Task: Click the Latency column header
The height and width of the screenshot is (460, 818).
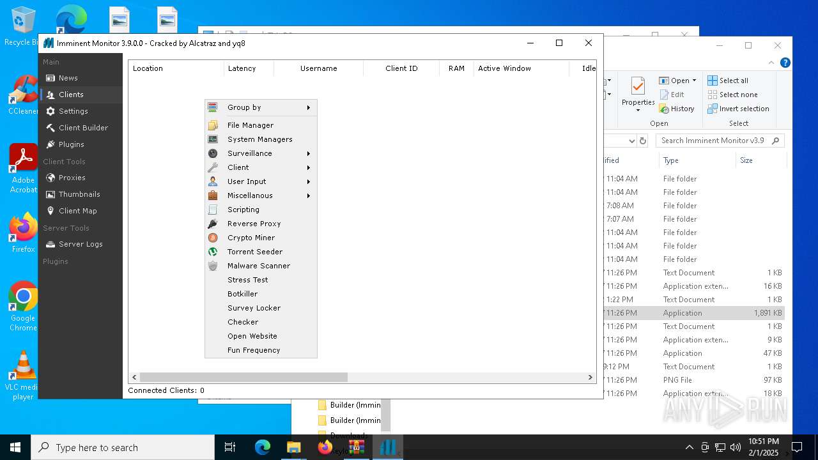Action: (x=249, y=68)
